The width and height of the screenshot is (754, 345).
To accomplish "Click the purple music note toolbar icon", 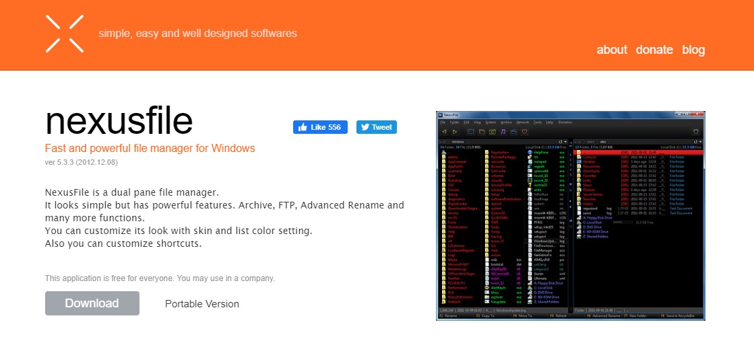I will [503, 132].
